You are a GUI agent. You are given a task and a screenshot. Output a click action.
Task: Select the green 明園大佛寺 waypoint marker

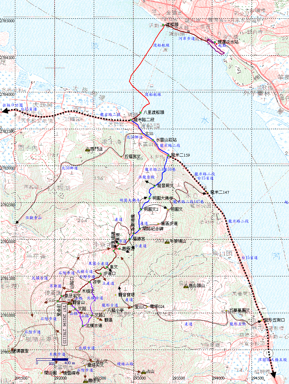point(150,198)
